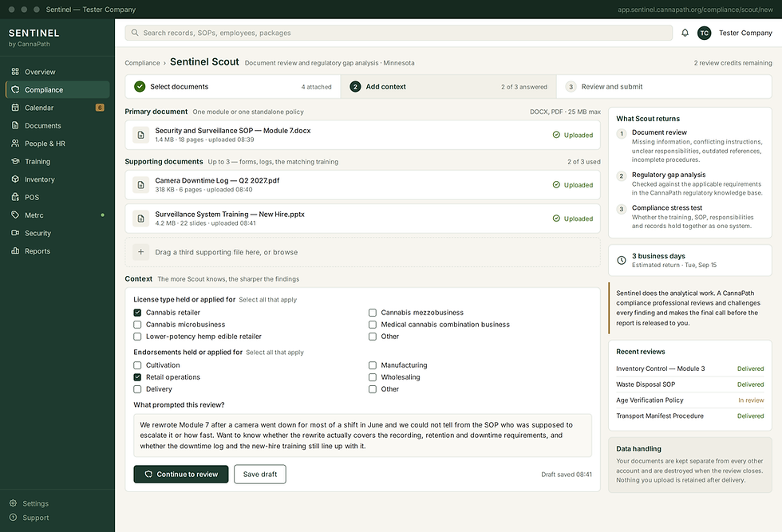
Task: Go to Select documents step
Action: click(x=233, y=87)
